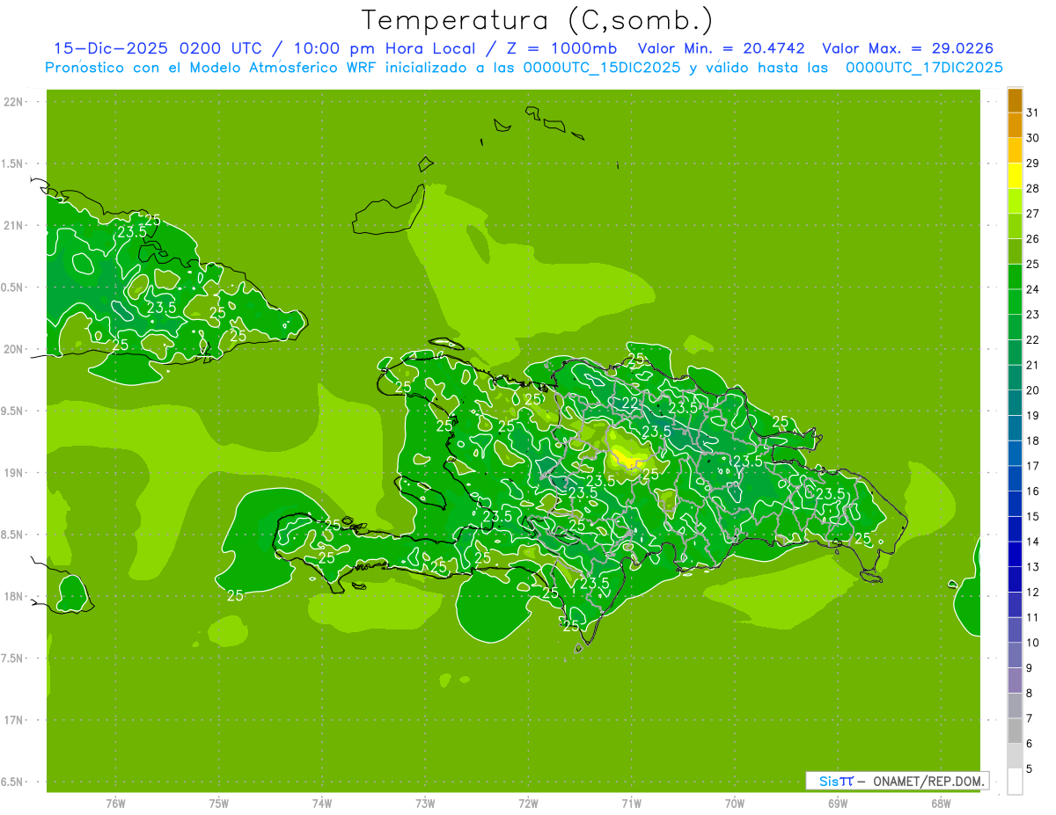Click the '22' contour label on the map
This screenshot has height=815, width=1056.
(630, 404)
